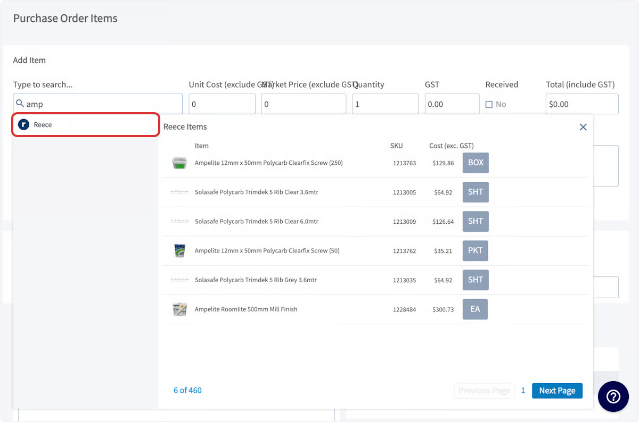Click PKT button for Clearfix Screw (50)

476,250
